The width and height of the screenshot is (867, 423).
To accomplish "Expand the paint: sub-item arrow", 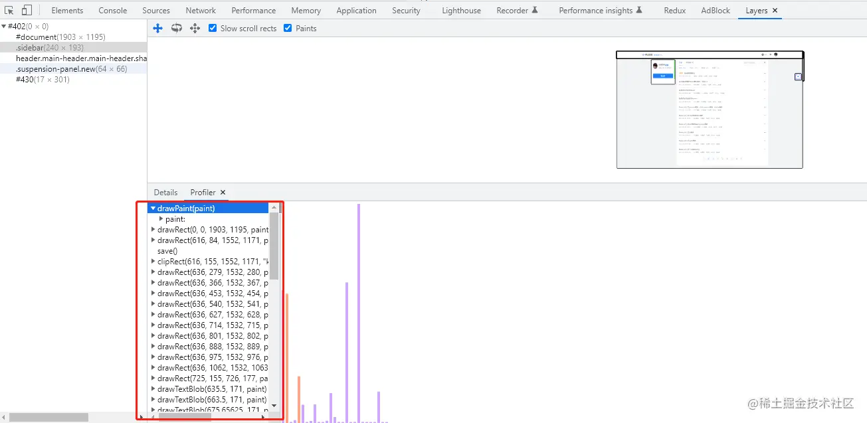I will coord(161,219).
